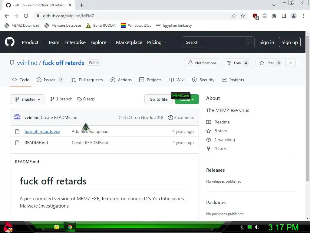
Task: Switch to the Insights tab
Action: click(233, 80)
